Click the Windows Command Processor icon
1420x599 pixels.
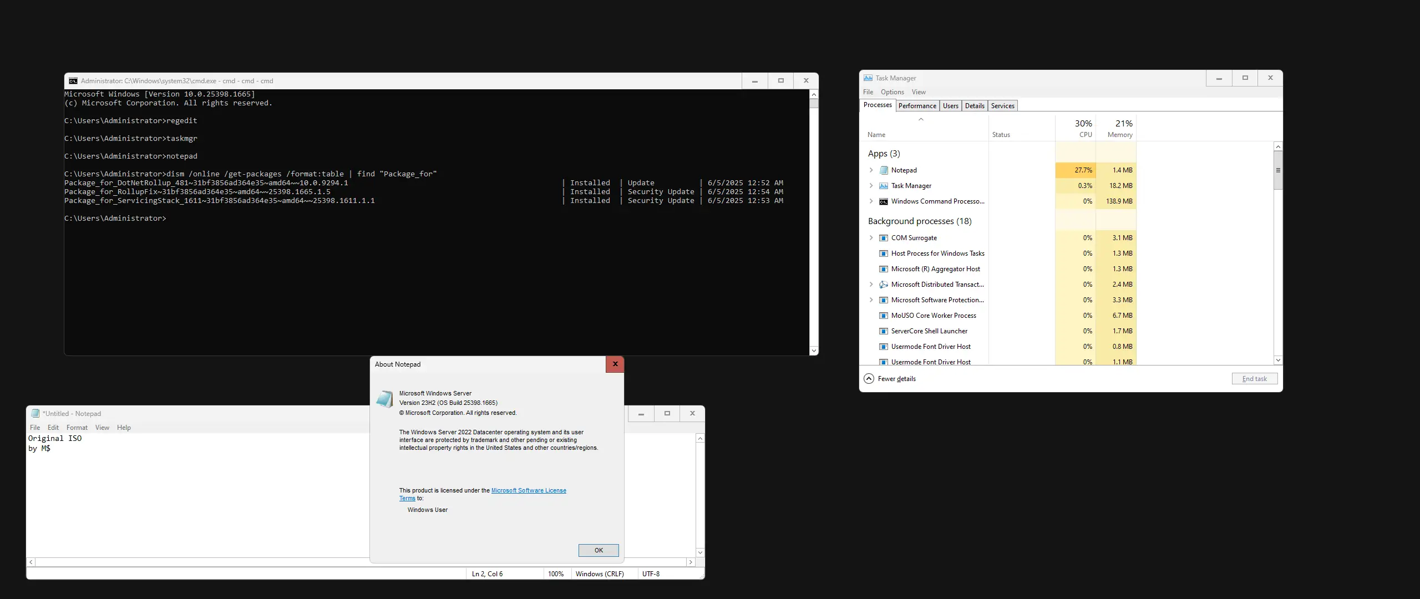[x=884, y=201]
